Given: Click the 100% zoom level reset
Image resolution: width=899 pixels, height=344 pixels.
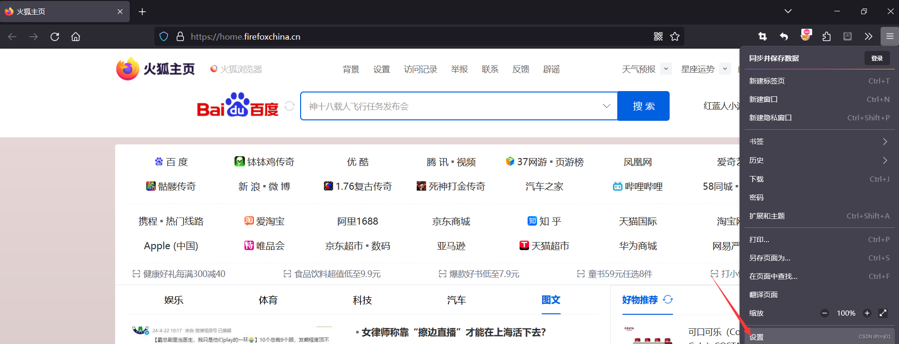Looking at the screenshot, I should point(846,313).
